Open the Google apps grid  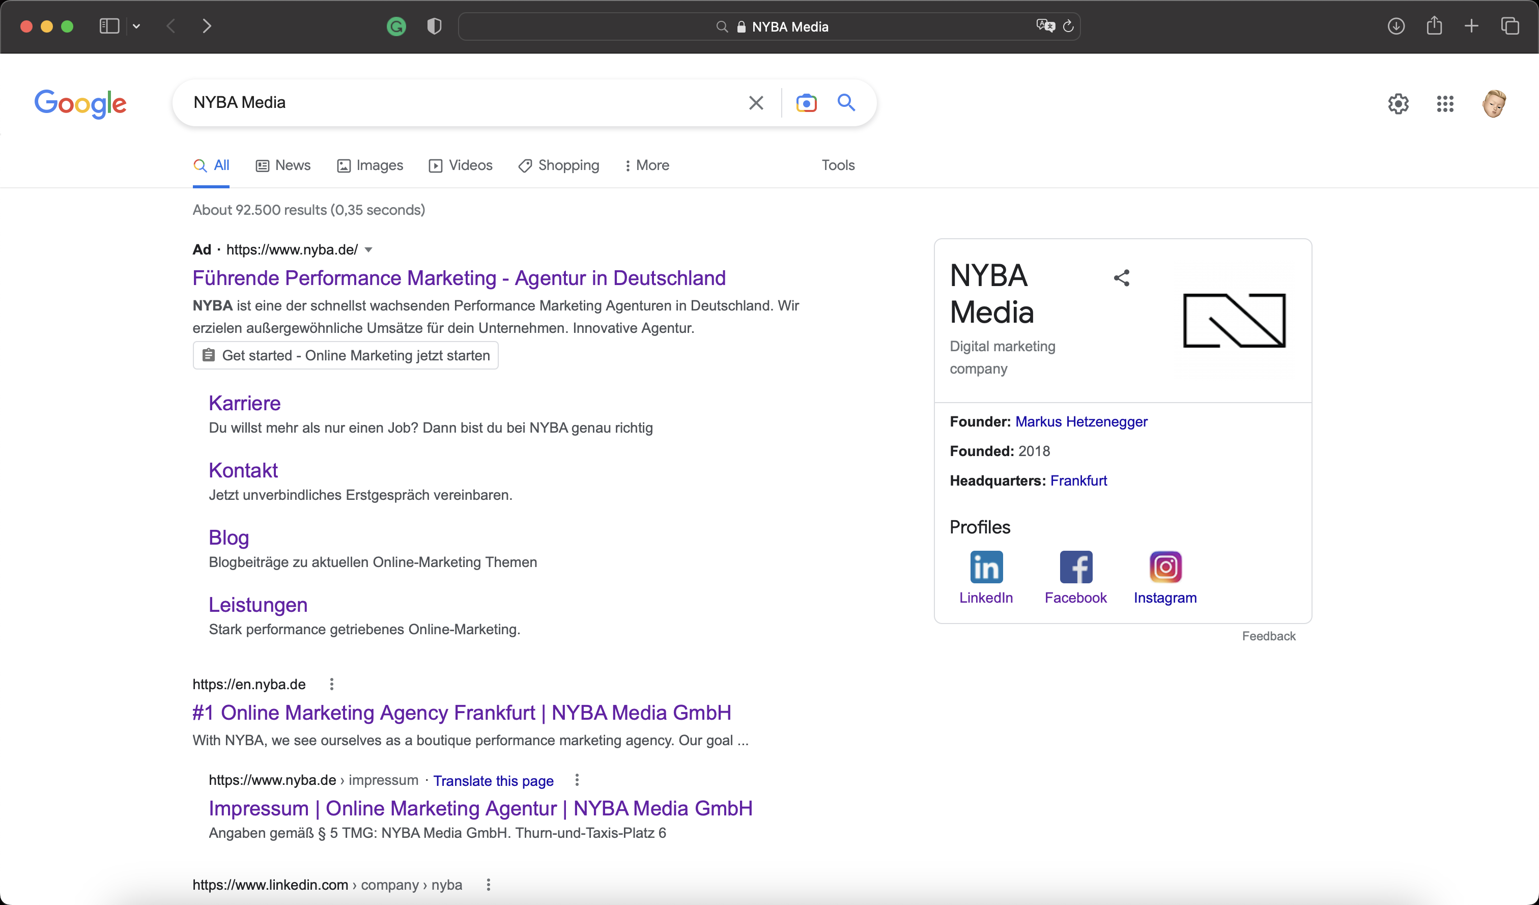1445,104
